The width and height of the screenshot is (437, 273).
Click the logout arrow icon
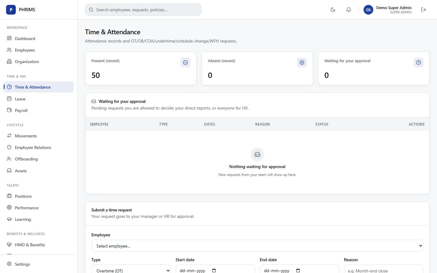click(424, 10)
